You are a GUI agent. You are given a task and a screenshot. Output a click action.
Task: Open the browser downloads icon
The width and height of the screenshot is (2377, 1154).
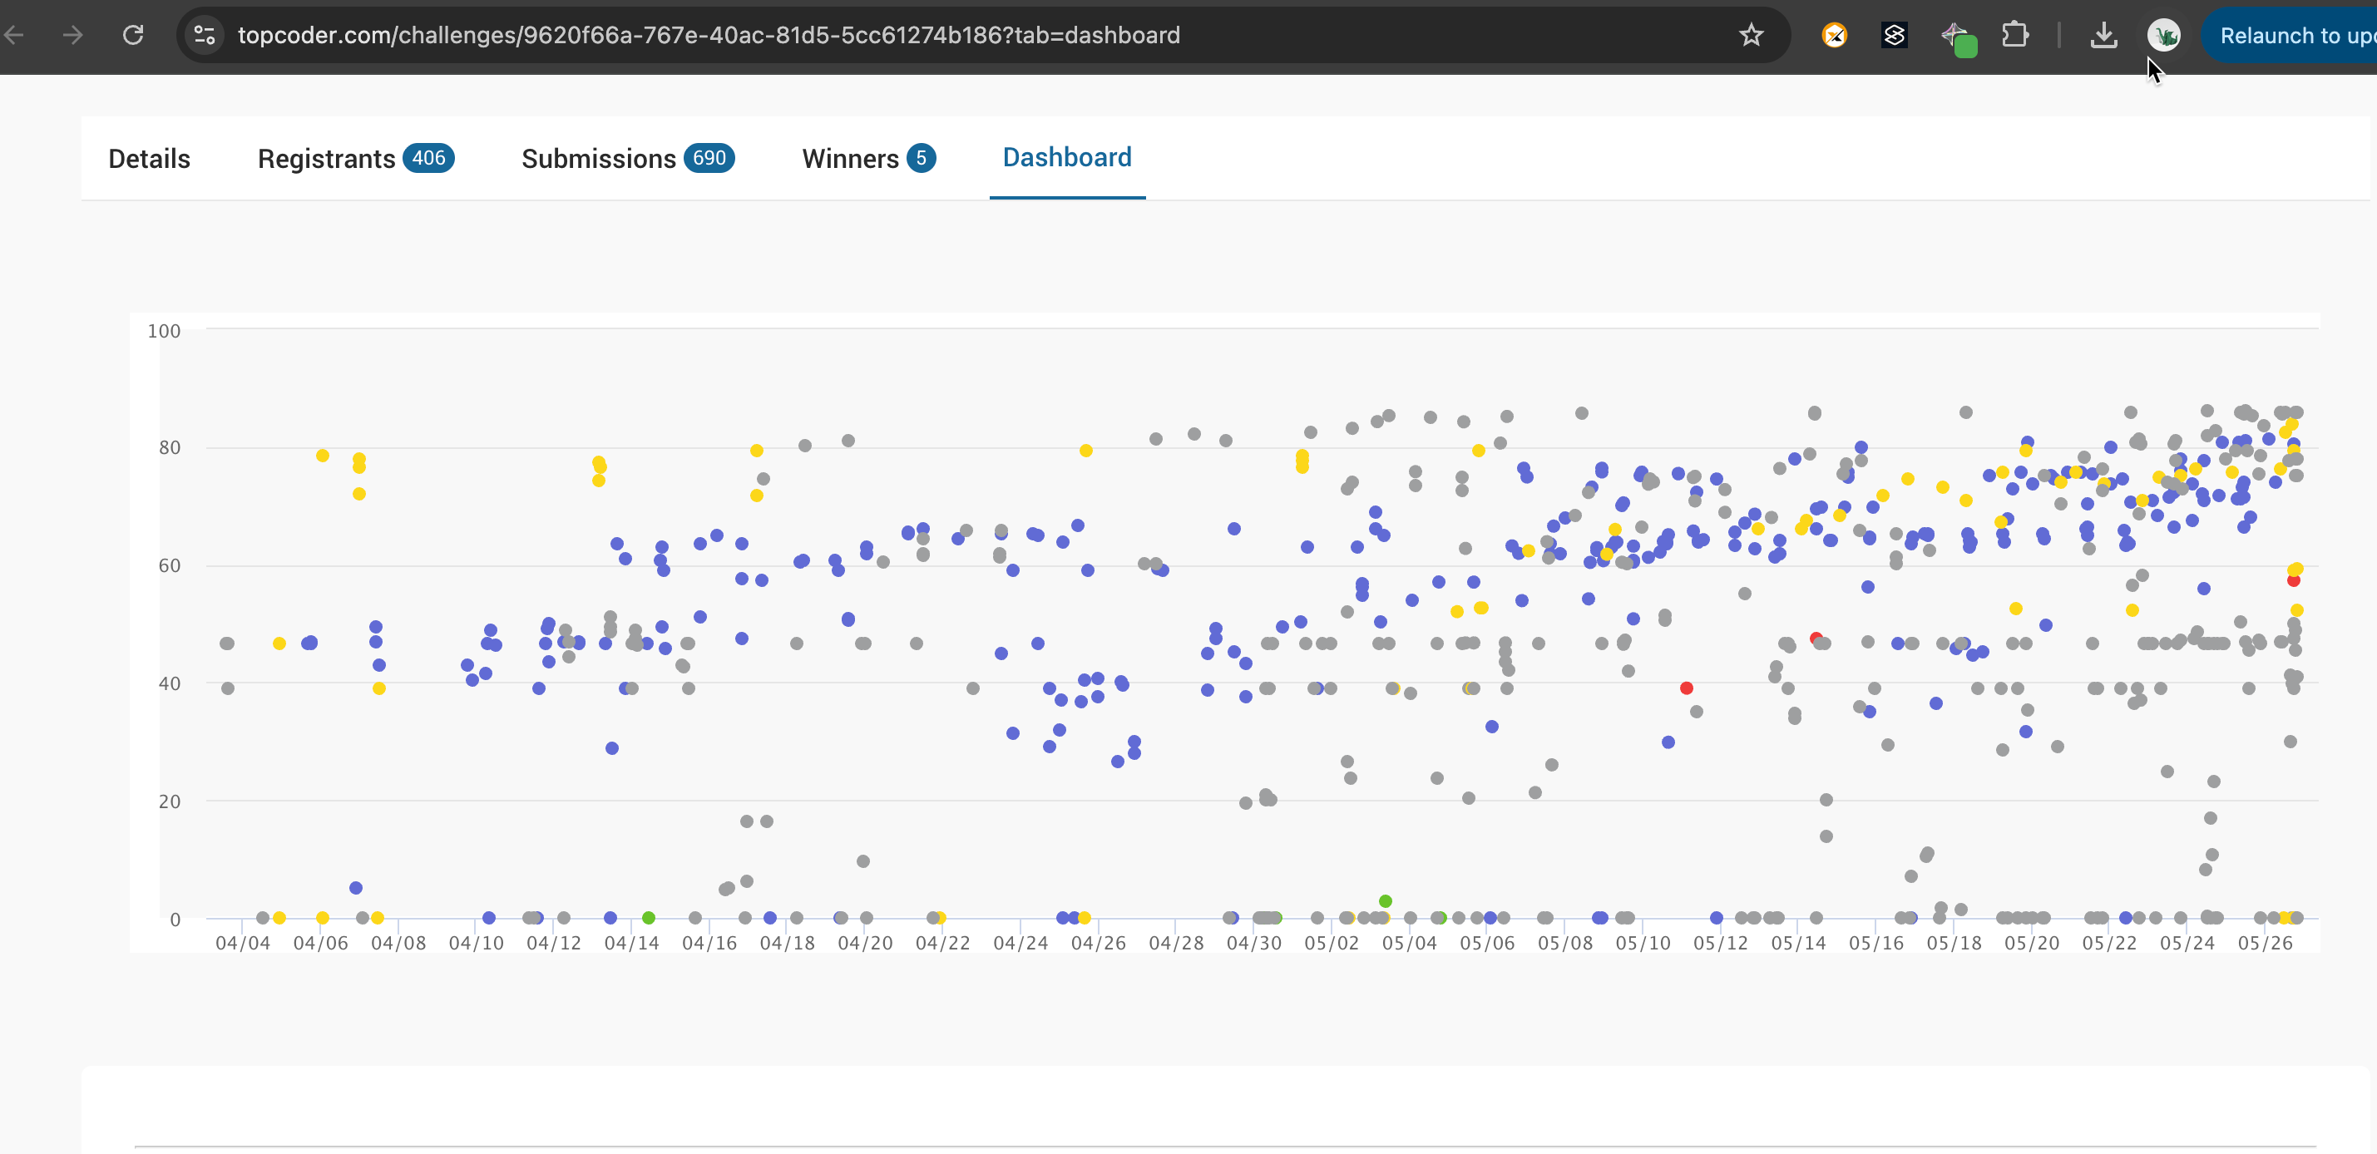coord(2103,35)
